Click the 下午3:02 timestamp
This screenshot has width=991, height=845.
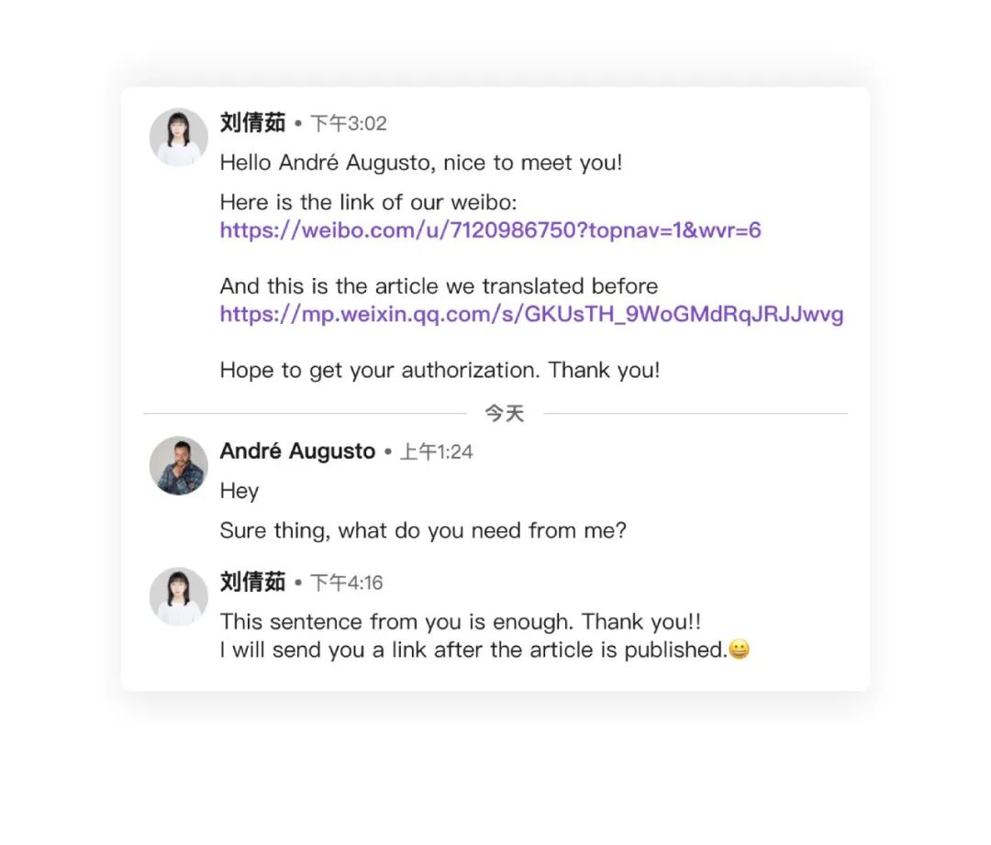click(349, 123)
